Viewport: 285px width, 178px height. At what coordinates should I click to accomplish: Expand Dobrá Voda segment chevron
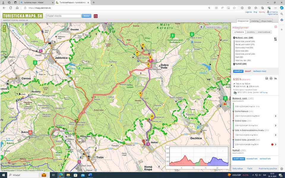tap(275, 125)
